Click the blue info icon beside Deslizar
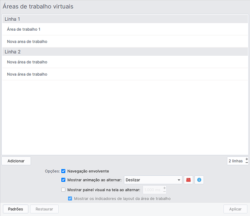Screen dimensions: 250x216 pyautogui.click(x=199, y=180)
